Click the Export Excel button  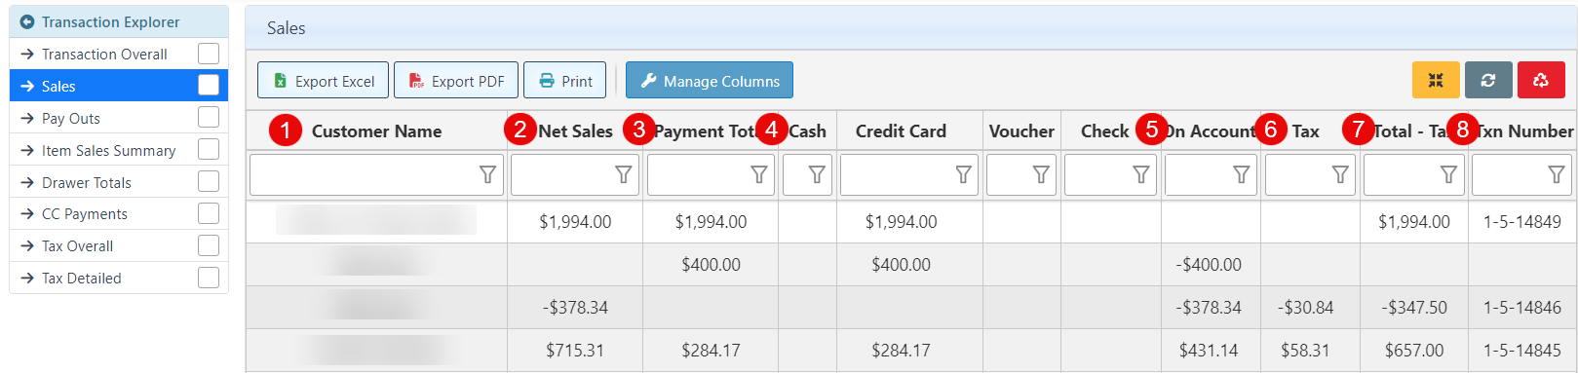tap(323, 81)
